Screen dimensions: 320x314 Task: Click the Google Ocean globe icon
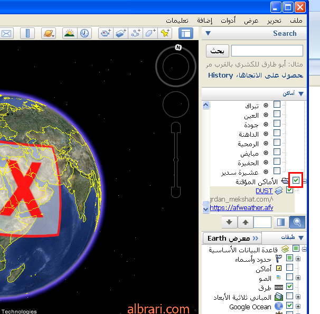279,306
